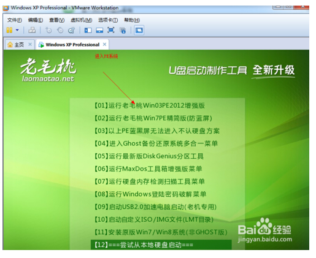Select [01] 运行老毛桃Win03PE2012增强版
This screenshot has width=316, height=258.
(x=149, y=105)
